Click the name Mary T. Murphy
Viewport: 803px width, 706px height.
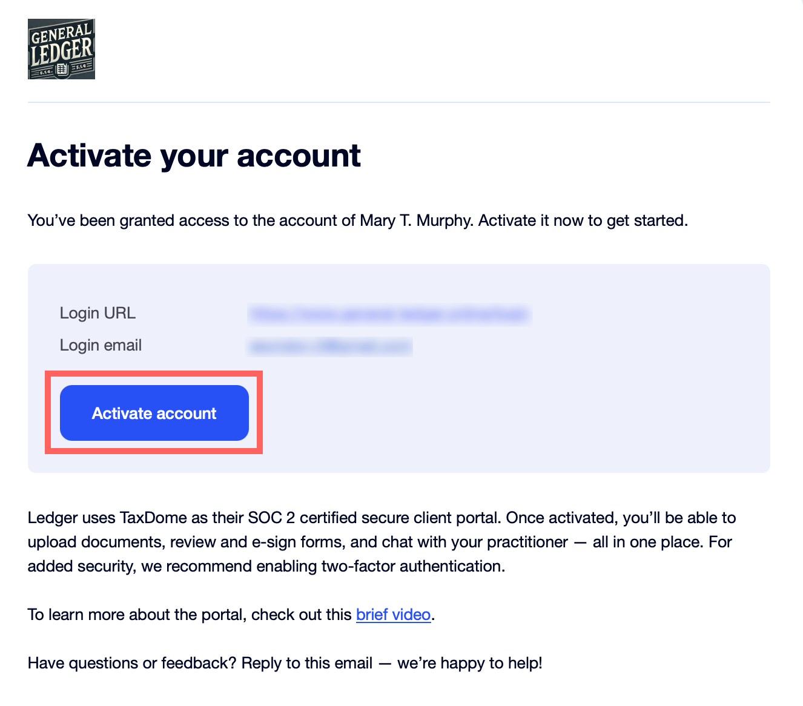(415, 220)
